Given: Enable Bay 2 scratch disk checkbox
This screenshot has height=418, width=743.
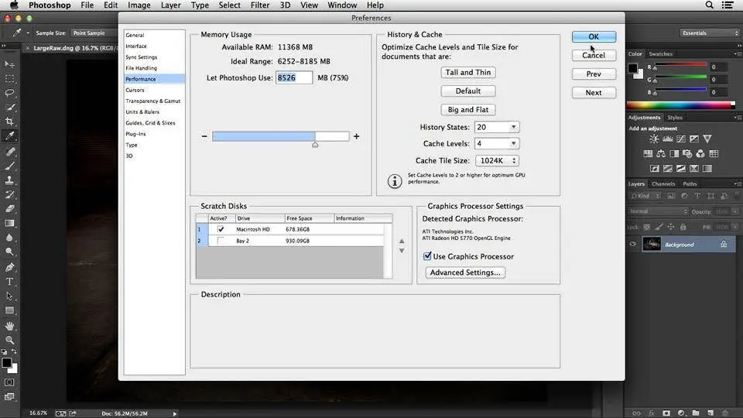Looking at the screenshot, I should coord(221,241).
